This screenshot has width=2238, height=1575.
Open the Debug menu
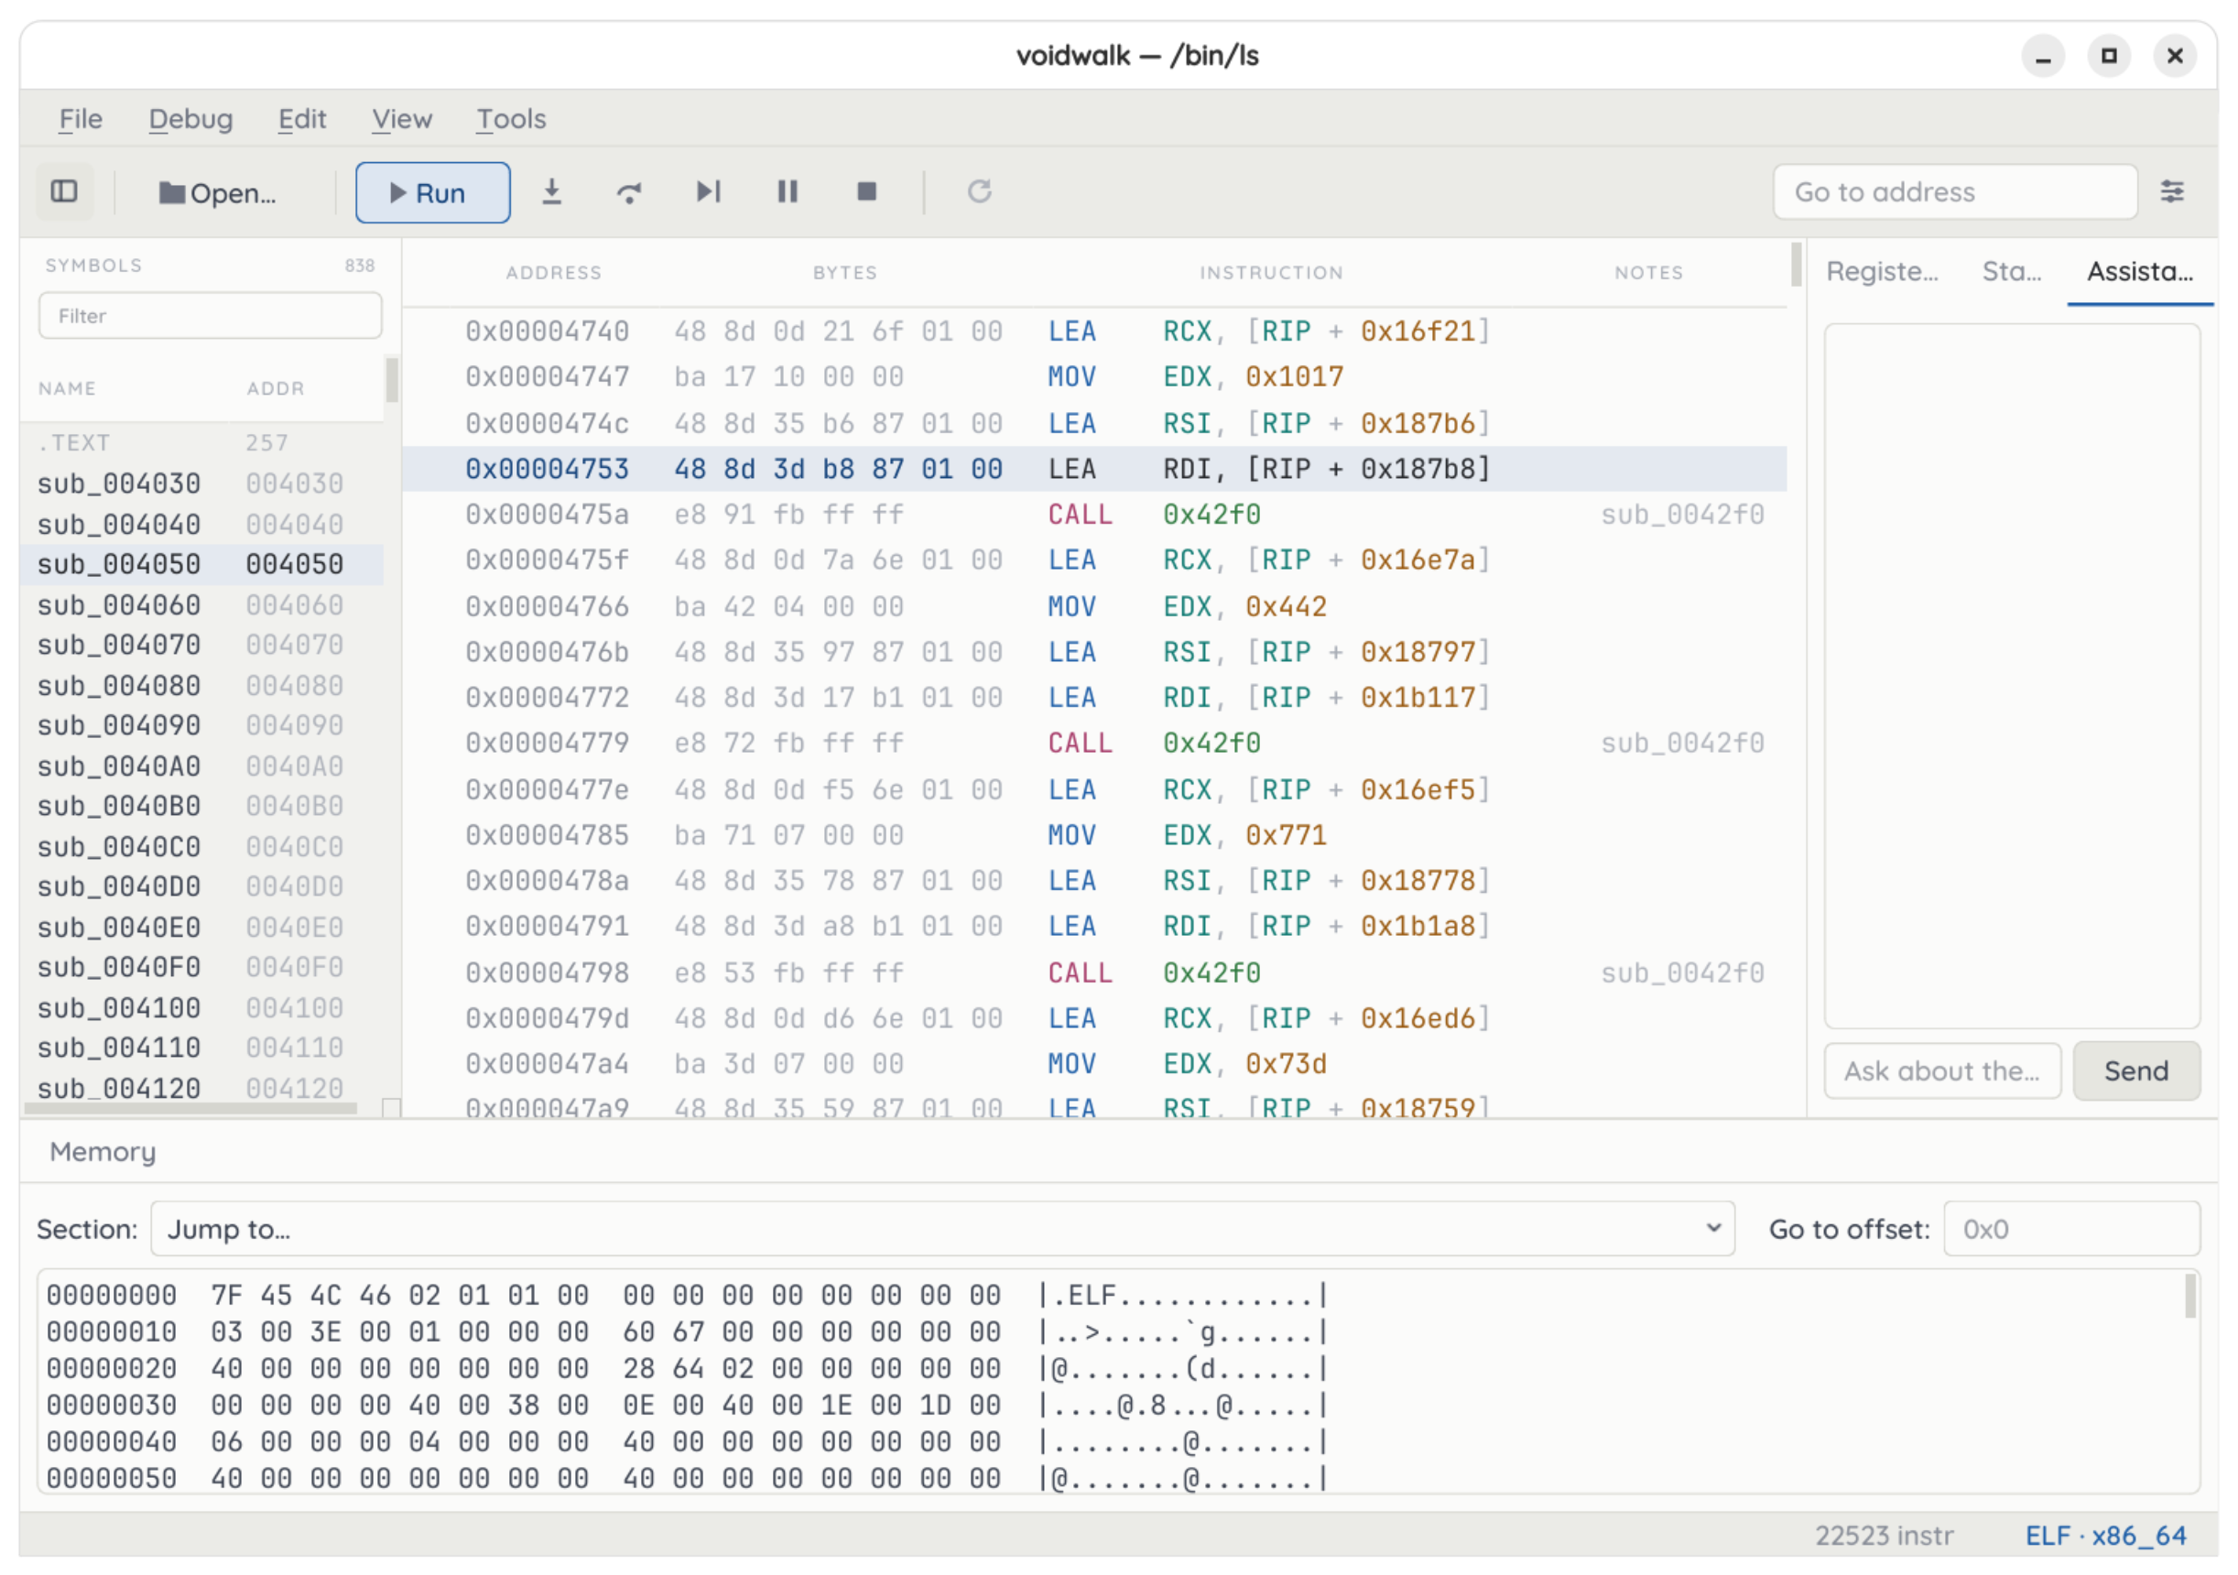pos(190,119)
